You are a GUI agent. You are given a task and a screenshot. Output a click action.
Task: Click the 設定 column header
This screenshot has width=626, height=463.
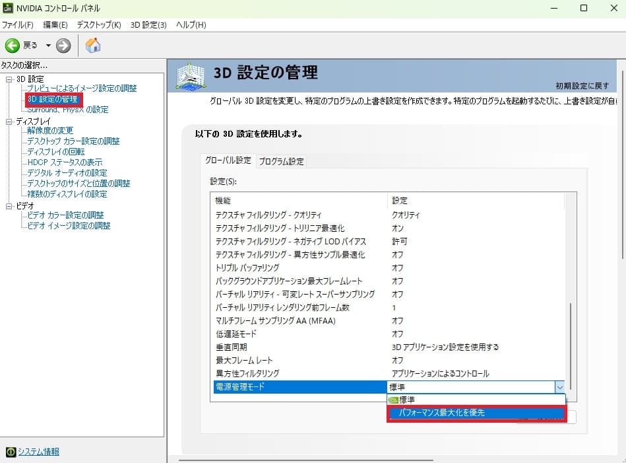(x=476, y=200)
